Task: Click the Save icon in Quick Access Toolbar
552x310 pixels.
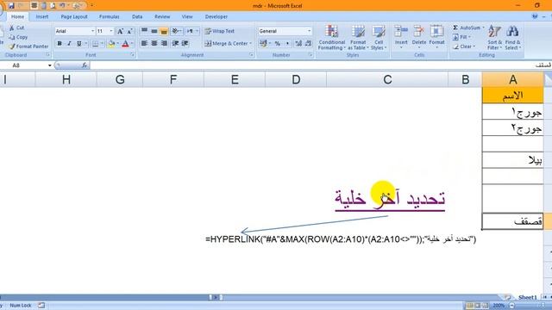Action: click(11, 6)
